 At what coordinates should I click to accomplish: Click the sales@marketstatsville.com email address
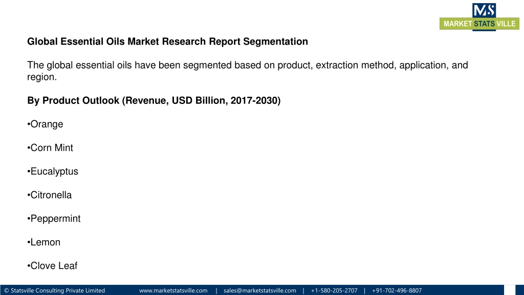(259, 290)
